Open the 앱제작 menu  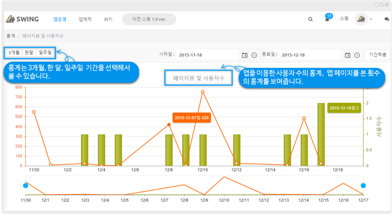(x=85, y=19)
